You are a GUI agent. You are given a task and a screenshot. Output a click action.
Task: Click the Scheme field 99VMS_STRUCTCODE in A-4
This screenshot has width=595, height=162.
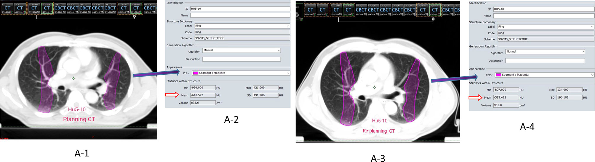tap(546, 39)
